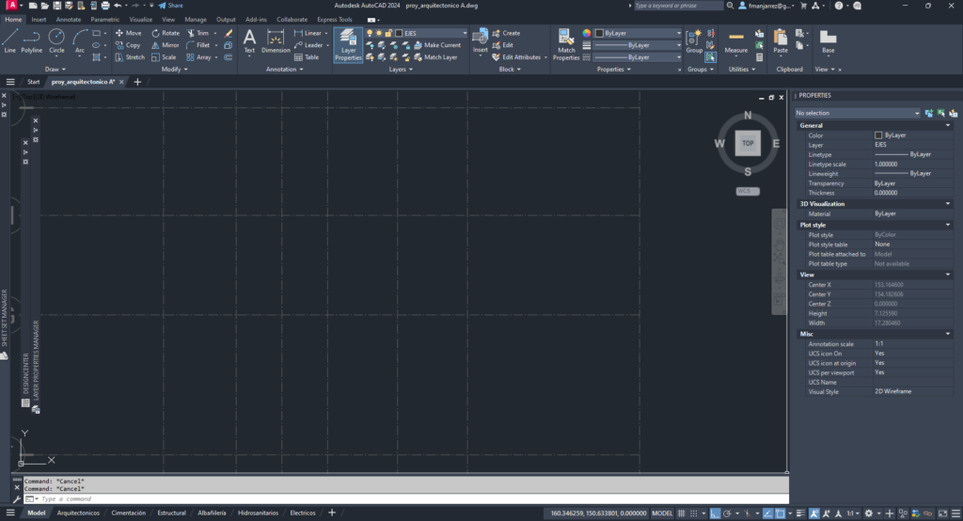Open the Cimentación layout tab
The image size is (963, 521).
pos(129,513)
